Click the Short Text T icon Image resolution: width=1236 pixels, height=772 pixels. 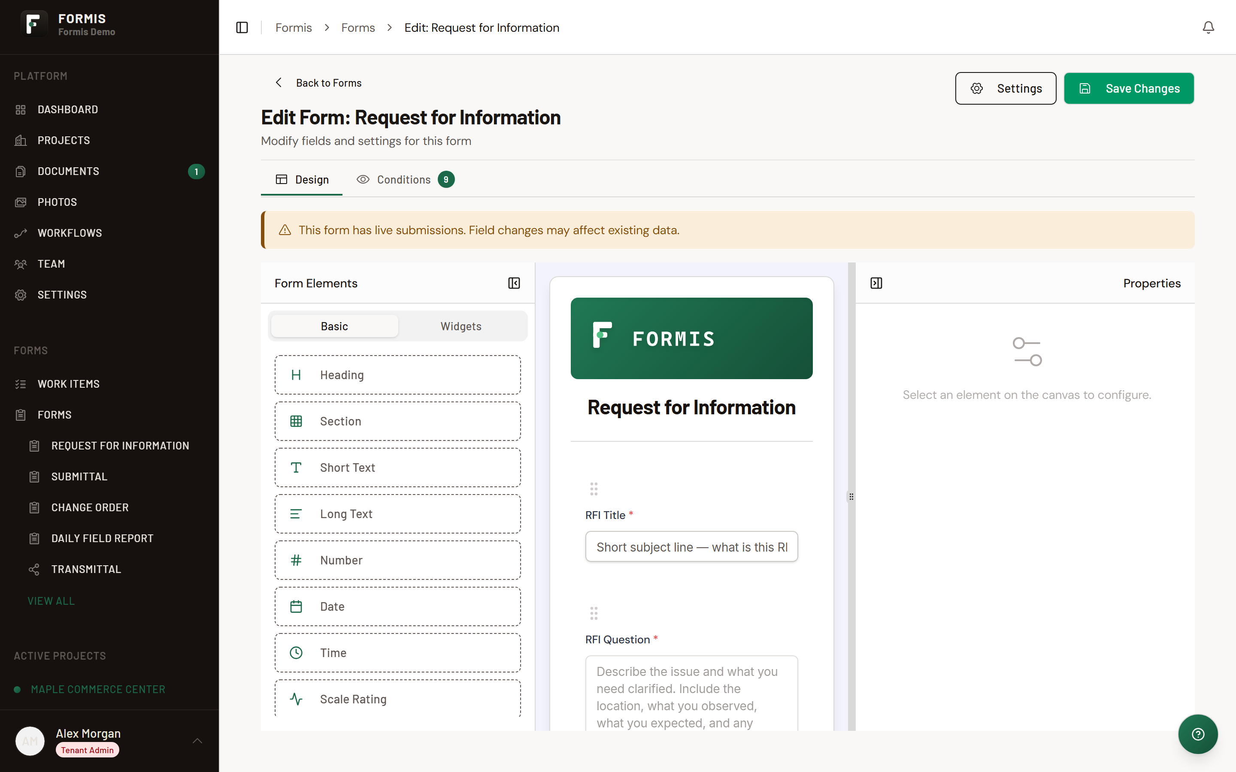pyautogui.click(x=296, y=467)
